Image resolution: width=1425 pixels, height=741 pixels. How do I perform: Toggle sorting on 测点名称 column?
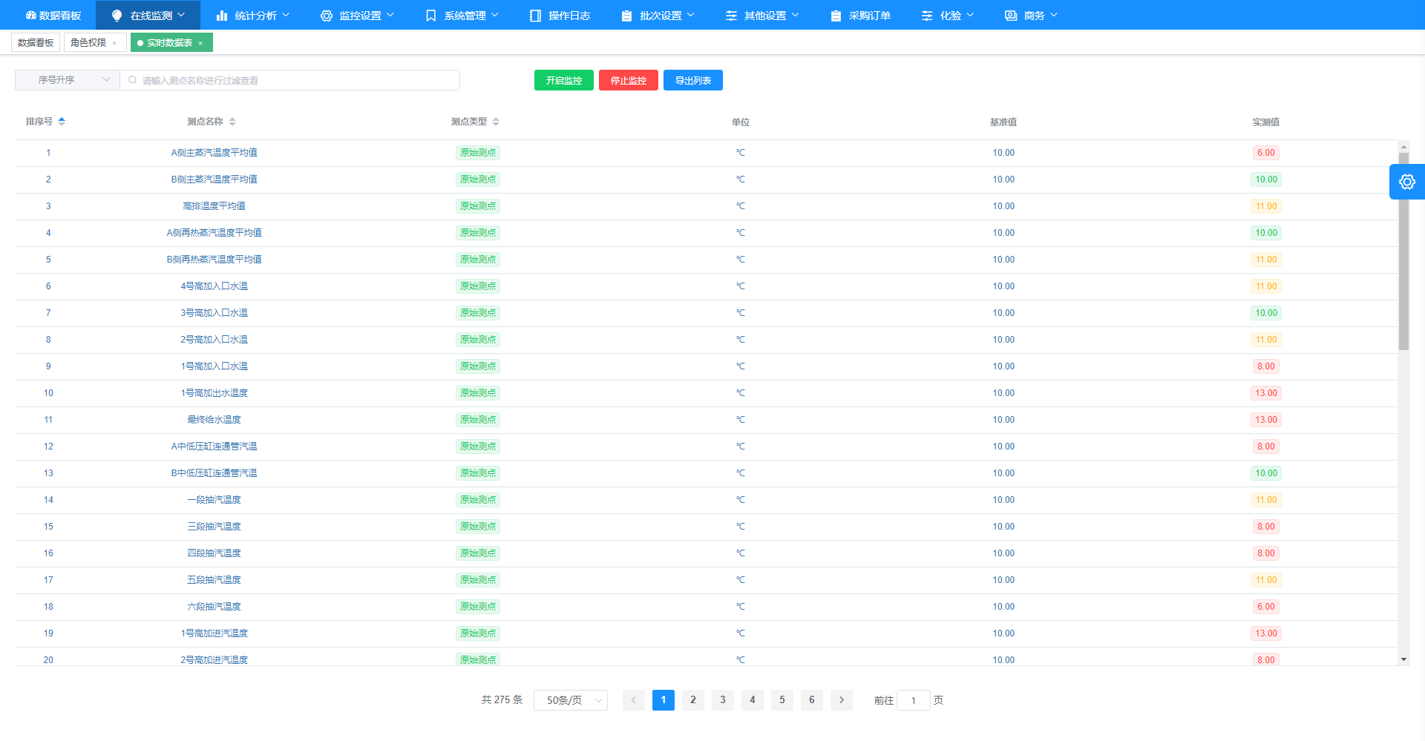click(x=233, y=122)
